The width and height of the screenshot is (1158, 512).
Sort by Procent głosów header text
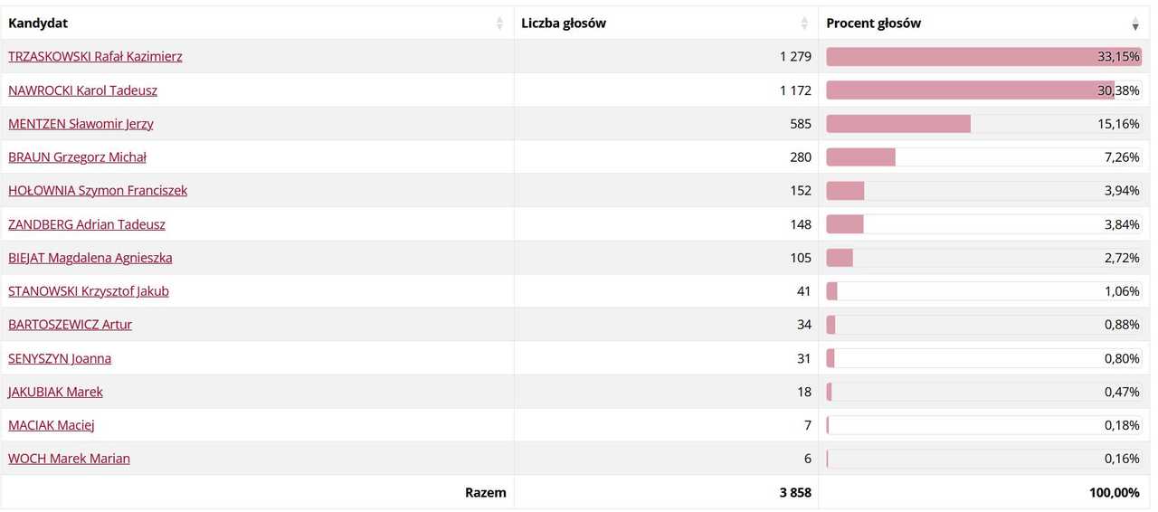click(x=873, y=24)
